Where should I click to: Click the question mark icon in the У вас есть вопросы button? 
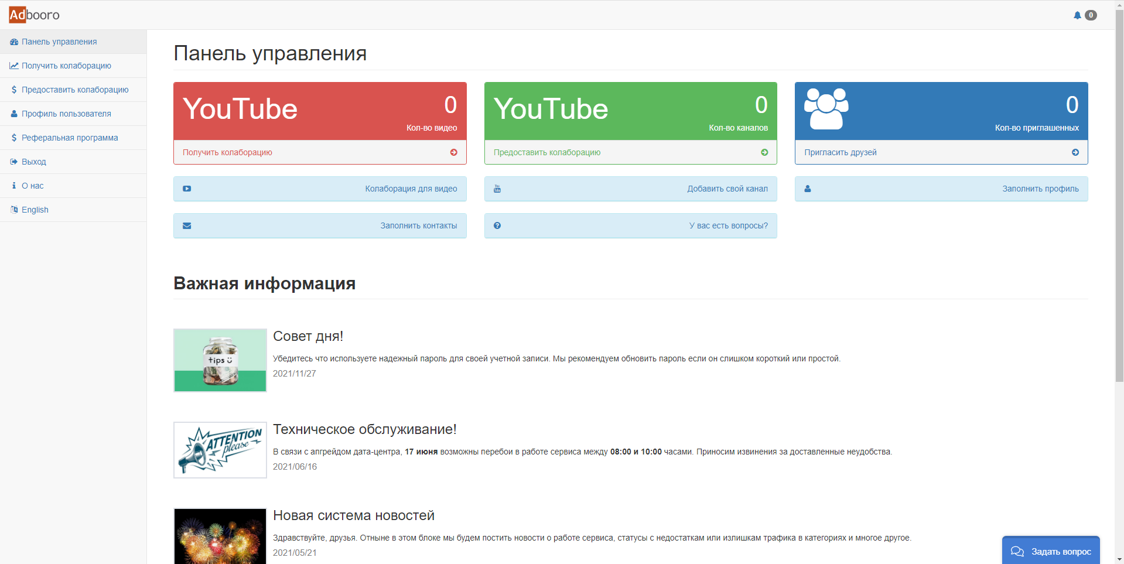point(497,225)
